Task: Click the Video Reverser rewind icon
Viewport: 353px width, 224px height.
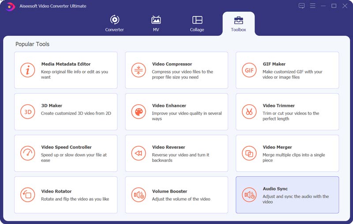Action: 139,153
